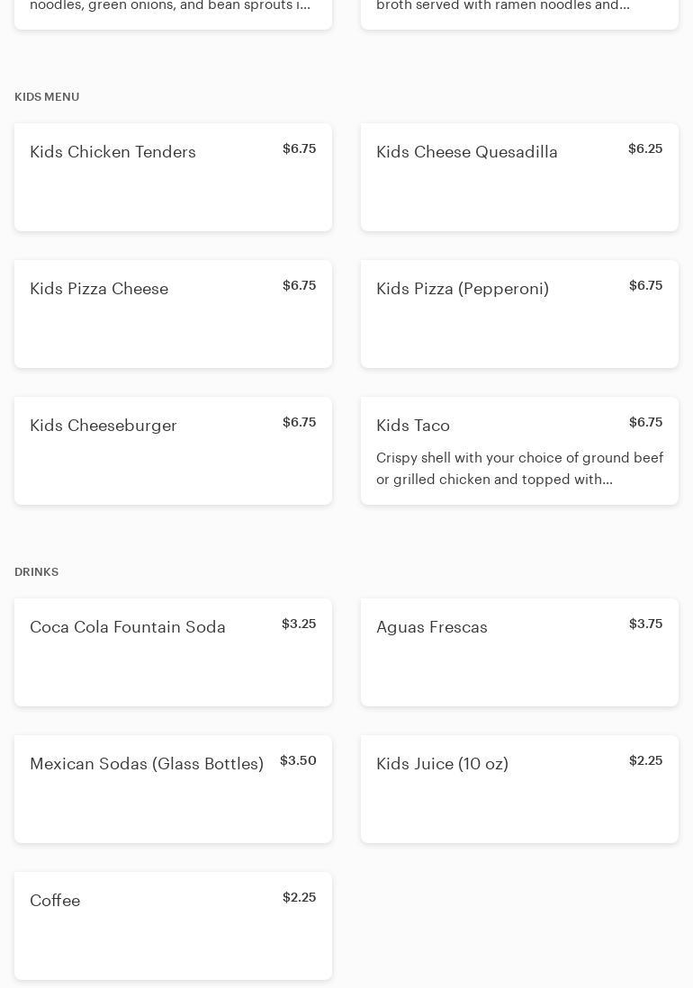Add Coca Cola Fountain Soda
This screenshot has height=988, width=693.
tap(173, 652)
